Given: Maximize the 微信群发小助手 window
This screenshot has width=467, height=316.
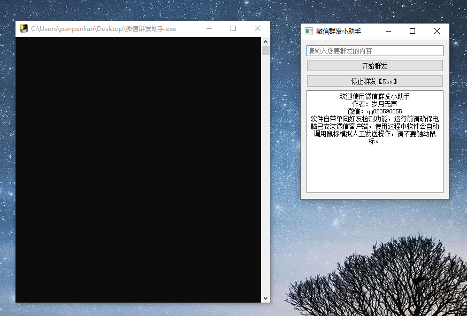Looking at the screenshot, I should click(x=412, y=31).
